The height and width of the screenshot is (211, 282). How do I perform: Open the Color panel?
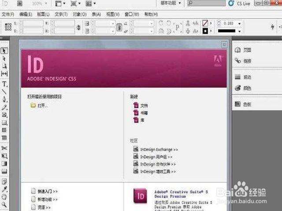243,88
